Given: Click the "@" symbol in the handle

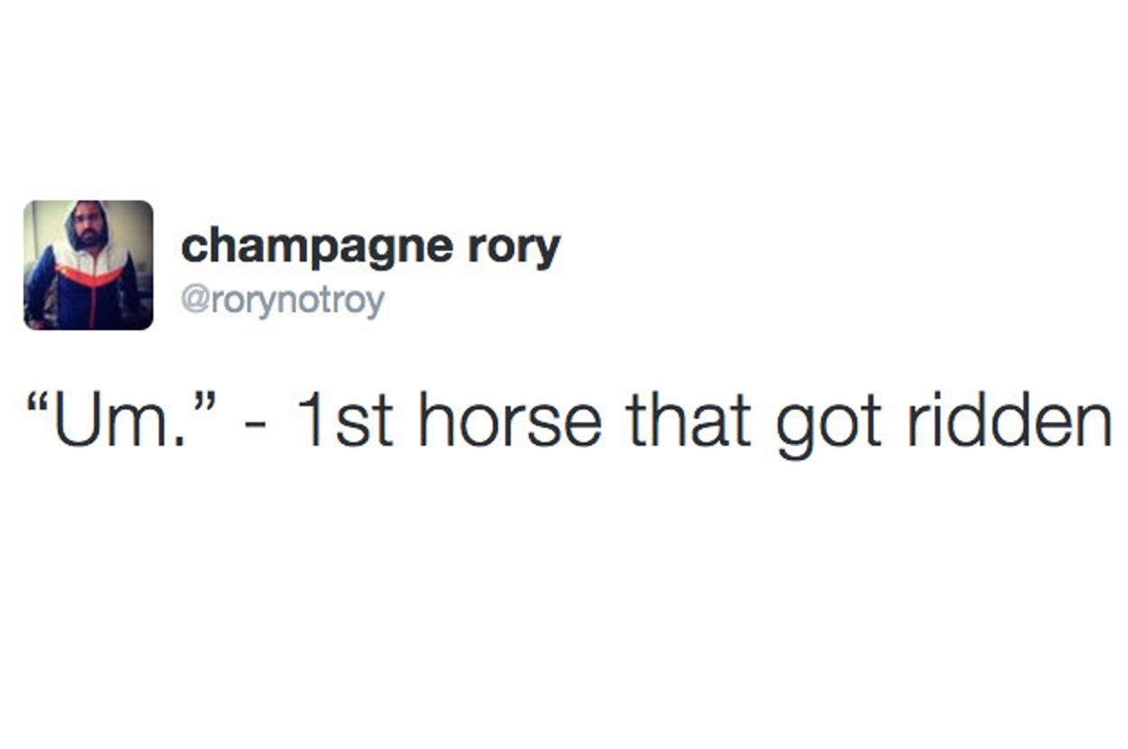Looking at the screenshot, I should click(191, 301).
